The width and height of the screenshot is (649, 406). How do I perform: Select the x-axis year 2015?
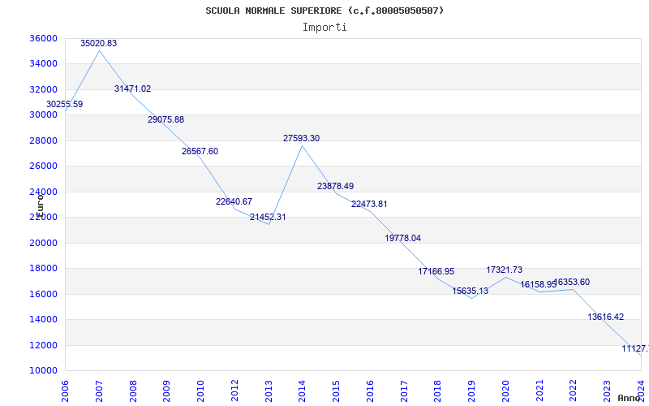(x=336, y=391)
